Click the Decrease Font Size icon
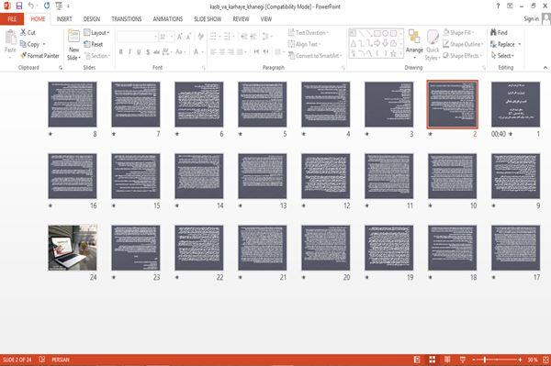This screenshot has width=551, height=366. coord(188,36)
